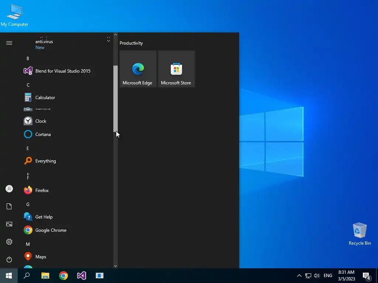Jump to letter C section header
The width and height of the screenshot is (378, 283).
tap(28, 85)
